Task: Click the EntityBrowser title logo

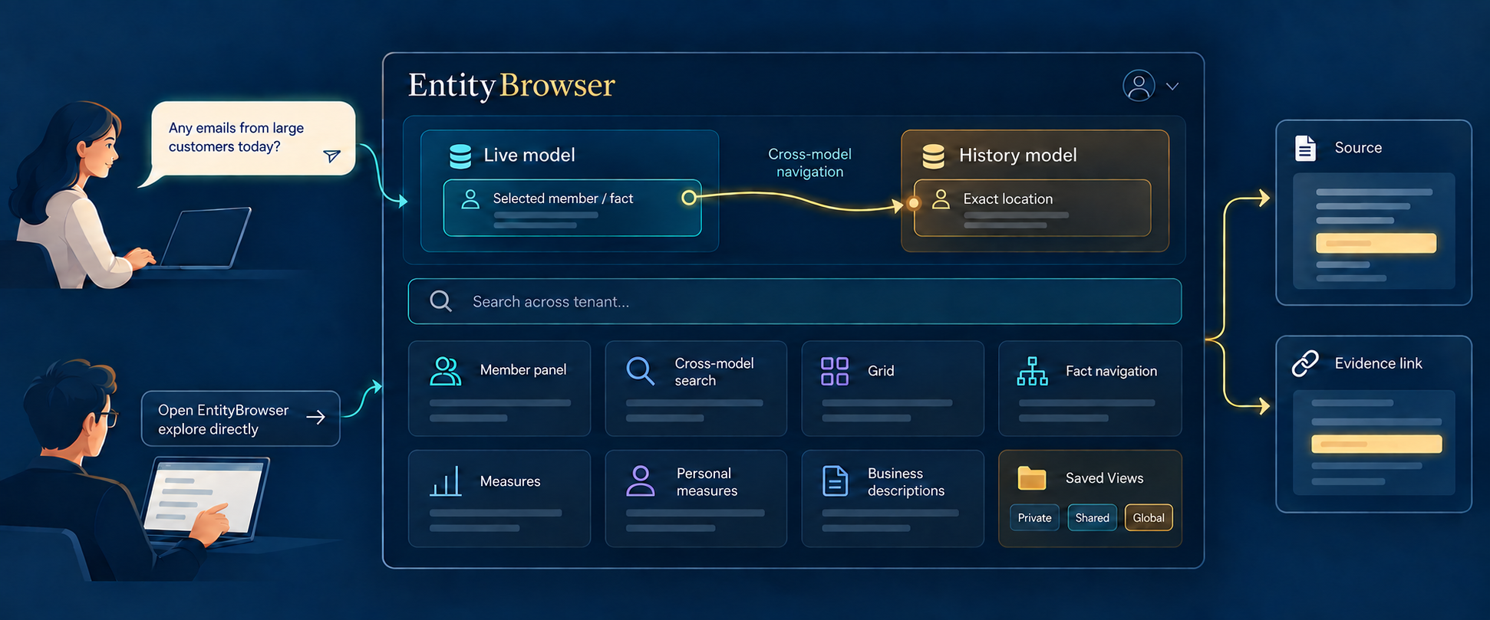Action: [x=512, y=85]
